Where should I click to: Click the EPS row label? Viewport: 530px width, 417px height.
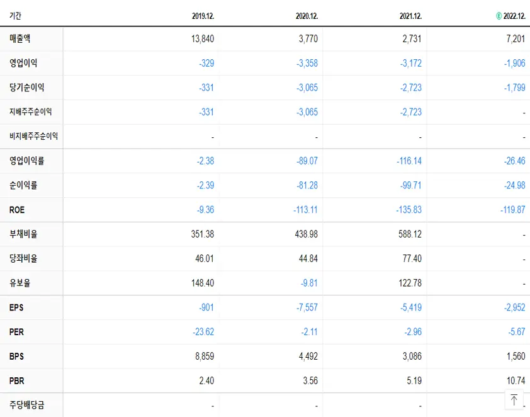(x=16, y=307)
